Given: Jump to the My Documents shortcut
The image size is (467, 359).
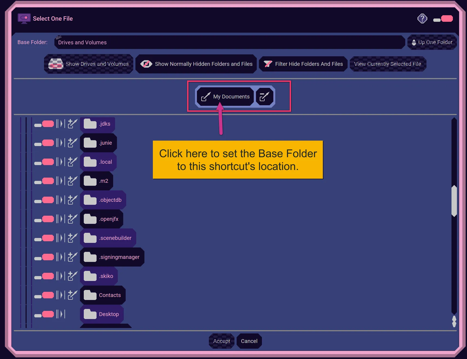Looking at the screenshot, I should pyautogui.click(x=225, y=97).
